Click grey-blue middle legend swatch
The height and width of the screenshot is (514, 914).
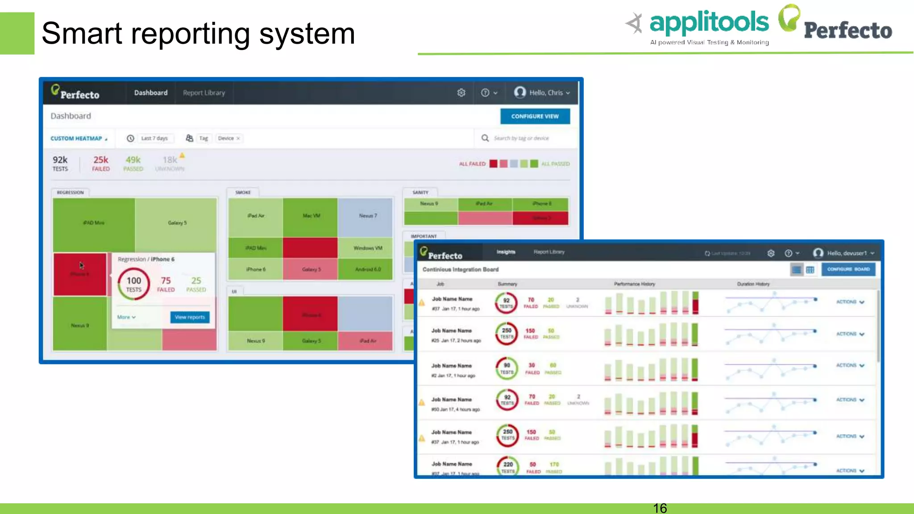pyautogui.click(x=514, y=164)
